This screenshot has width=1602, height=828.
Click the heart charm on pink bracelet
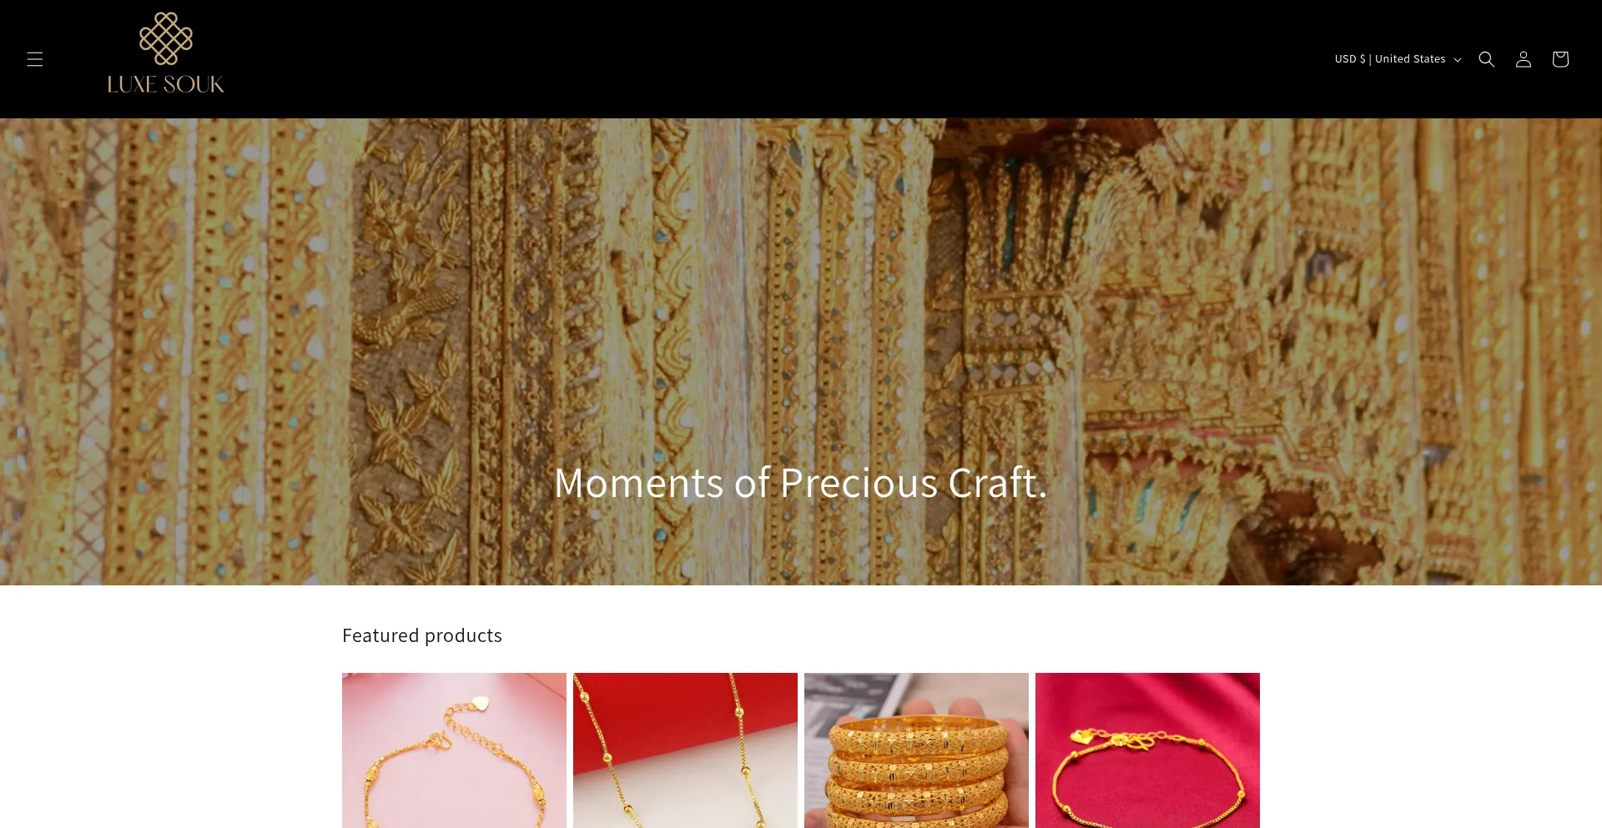[x=481, y=704]
